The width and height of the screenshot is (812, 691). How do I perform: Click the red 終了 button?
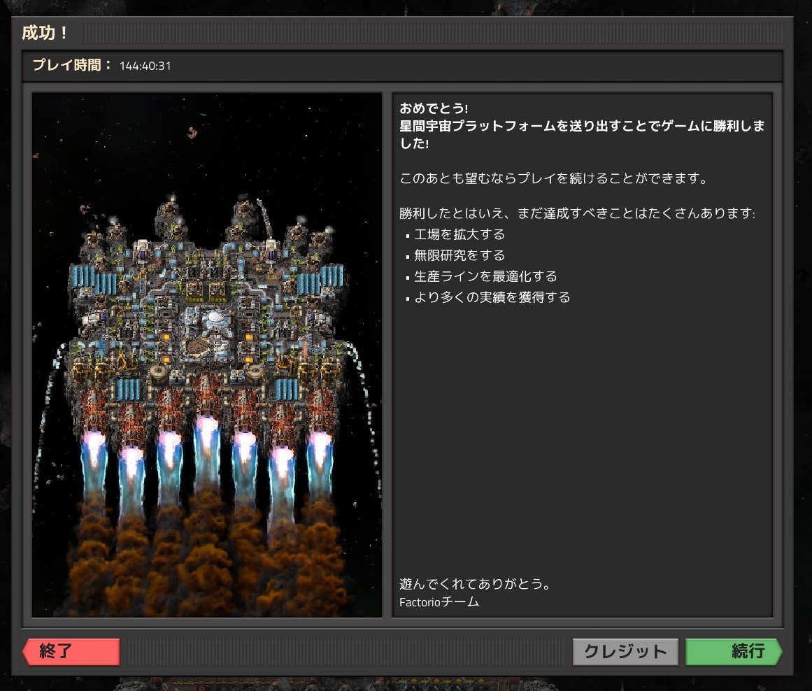[71, 651]
